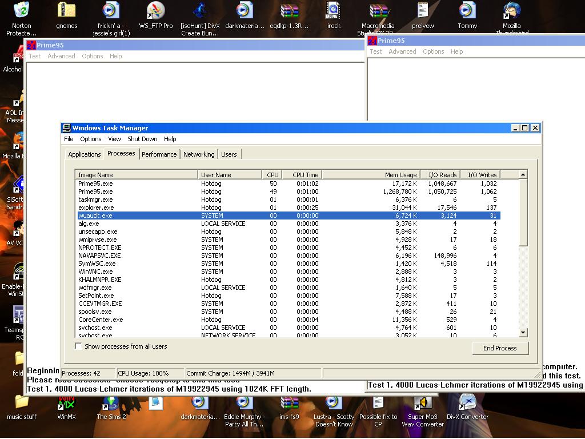Open Super Mp3 Wav Converter icon
The width and height of the screenshot is (585, 439).
(423, 404)
